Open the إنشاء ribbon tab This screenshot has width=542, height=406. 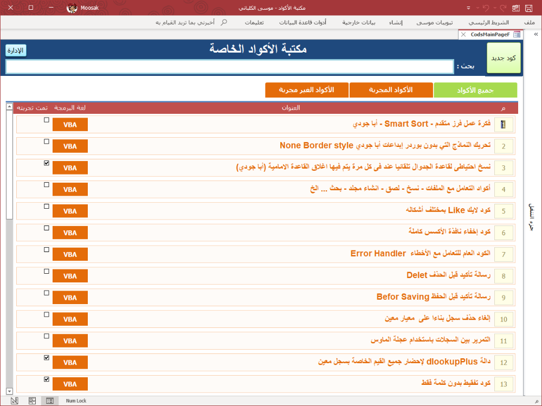coord(396,22)
